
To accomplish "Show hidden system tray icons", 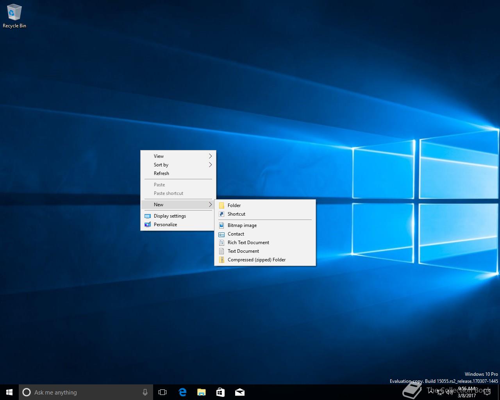I will [x=431, y=392].
